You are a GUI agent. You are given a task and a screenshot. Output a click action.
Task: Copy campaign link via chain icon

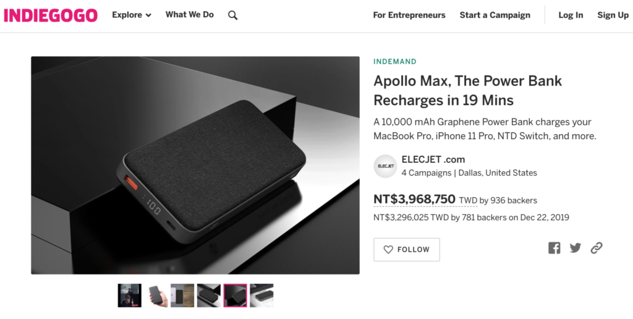tap(597, 248)
